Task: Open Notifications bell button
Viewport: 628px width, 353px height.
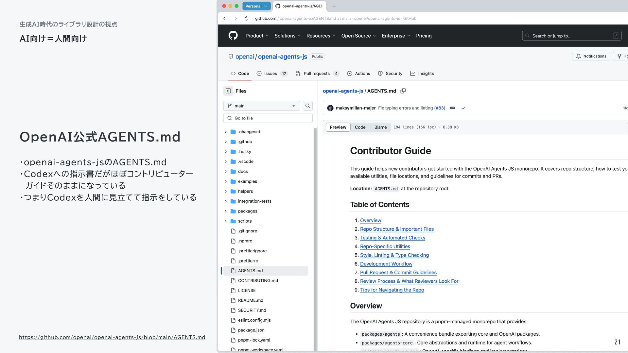Action: coord(591,56)
